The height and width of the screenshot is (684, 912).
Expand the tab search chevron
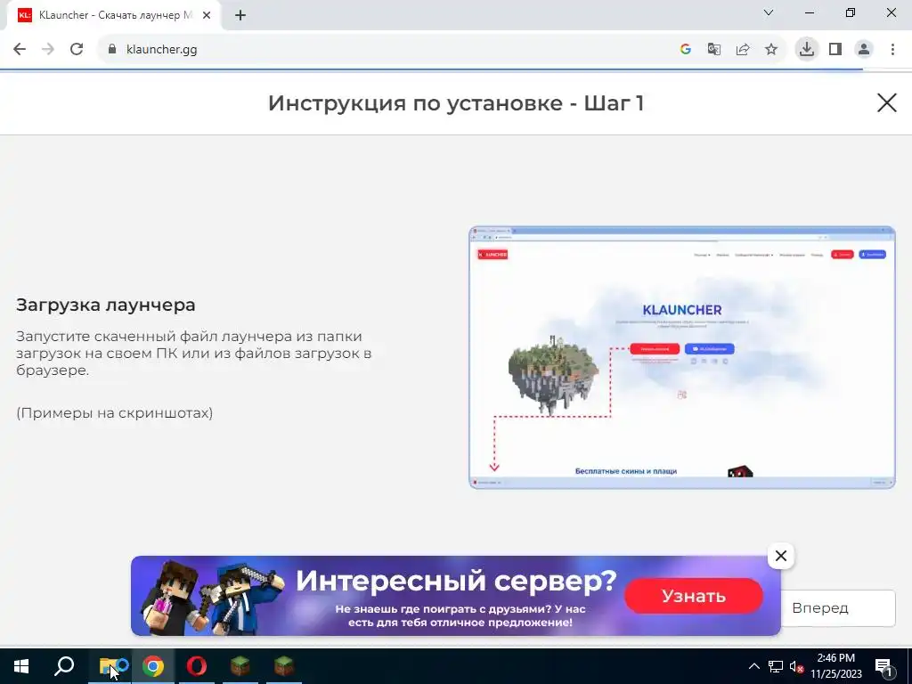click(x=769, y=12)
